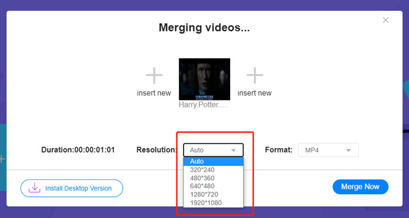The width and height of the screenshot is (409, 218).
Task: Select 1280*720 resolution
Action: point(213,195)
